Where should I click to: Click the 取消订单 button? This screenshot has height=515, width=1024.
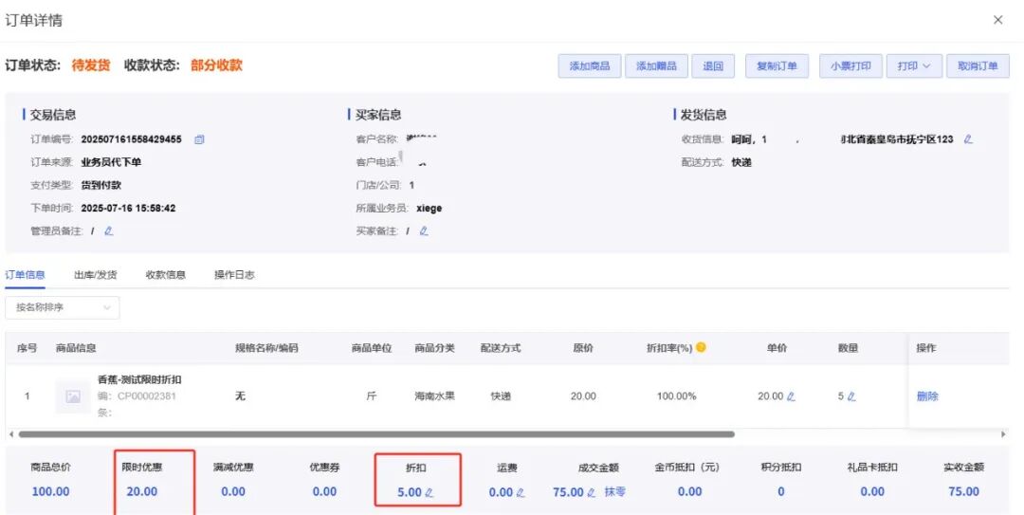(978, 66)
